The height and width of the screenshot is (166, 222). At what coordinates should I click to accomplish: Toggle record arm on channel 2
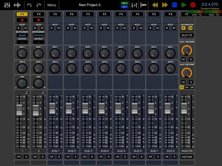point(38,20)
